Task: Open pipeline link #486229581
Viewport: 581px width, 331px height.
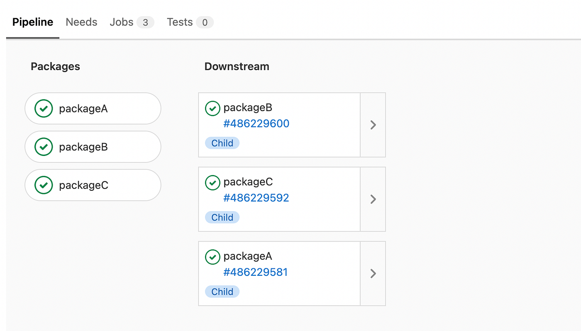Action: click(x=256, y=272)
